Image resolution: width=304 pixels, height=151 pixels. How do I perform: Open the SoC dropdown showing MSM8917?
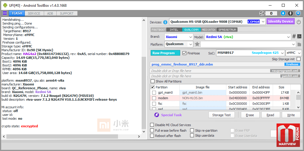click(250, 53)
